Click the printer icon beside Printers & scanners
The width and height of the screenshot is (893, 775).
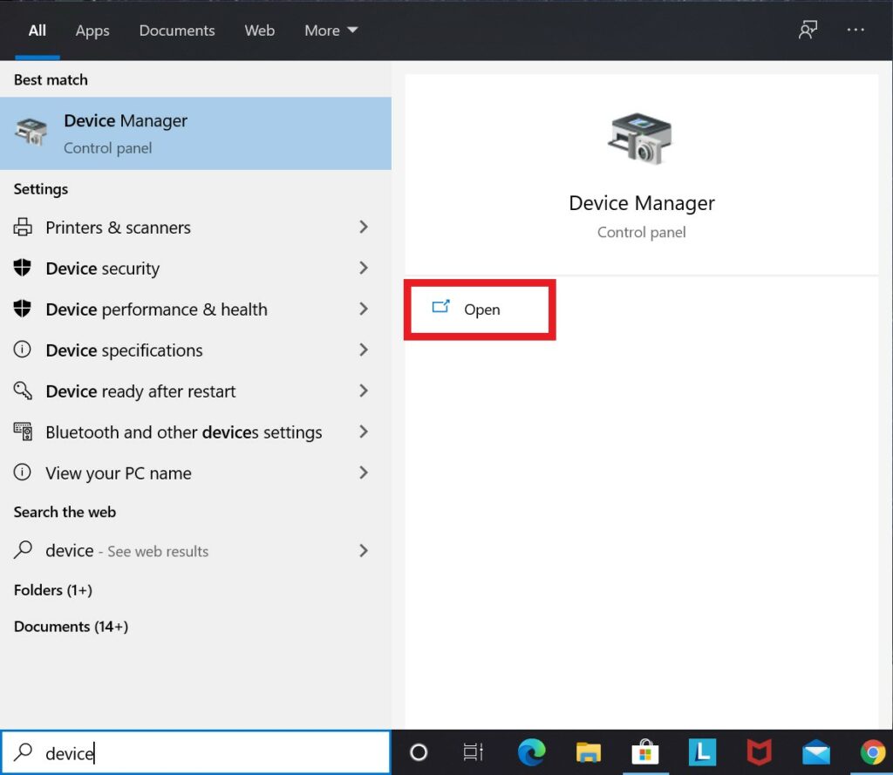pyautogui.click(x=23, y=228)
